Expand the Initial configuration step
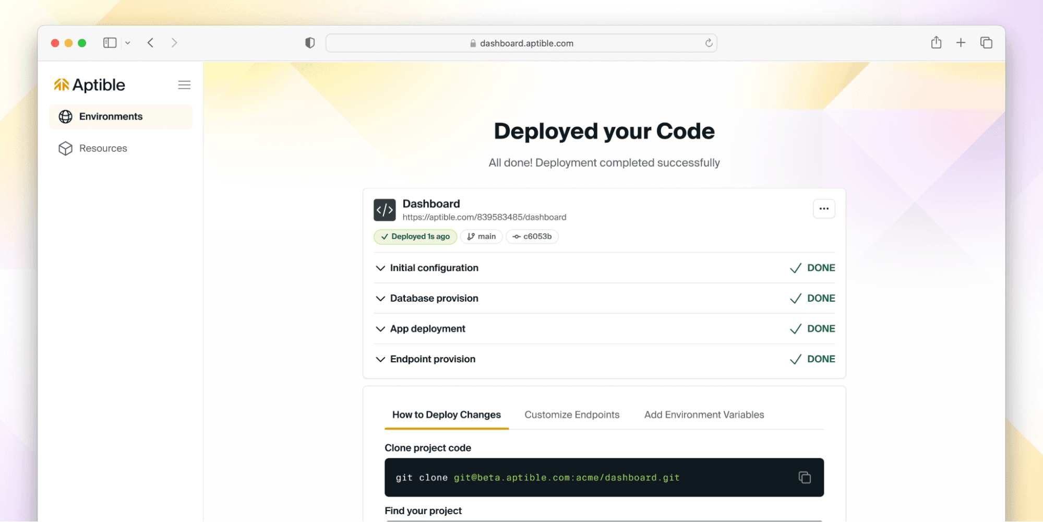This screenshot has height=522, width=1043. 604,268
